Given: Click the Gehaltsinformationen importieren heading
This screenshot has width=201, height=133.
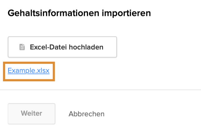Looking at the screenshot, I should [79, 13].
